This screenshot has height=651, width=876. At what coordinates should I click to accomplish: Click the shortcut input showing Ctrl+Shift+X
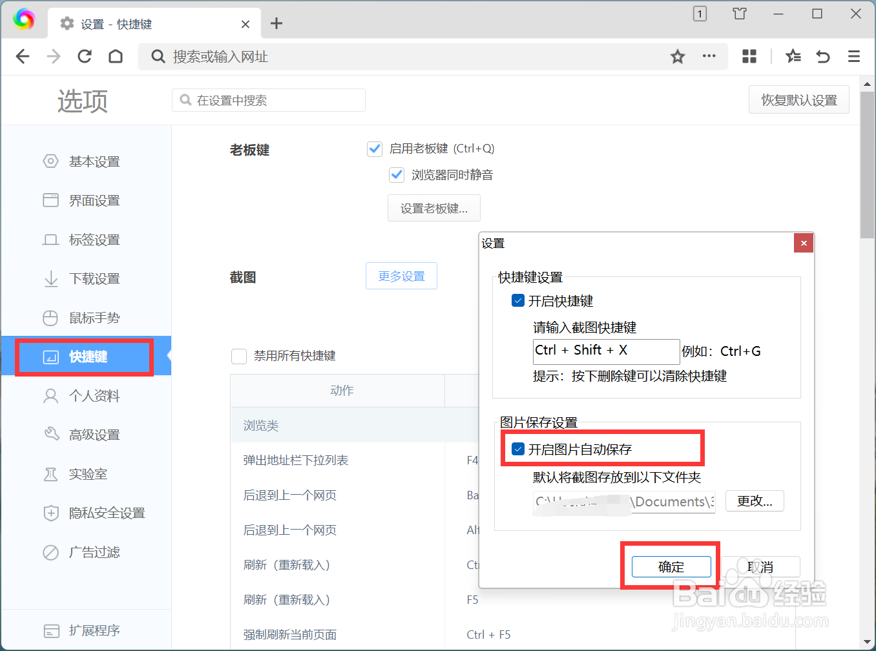click(x=606, y=351)
